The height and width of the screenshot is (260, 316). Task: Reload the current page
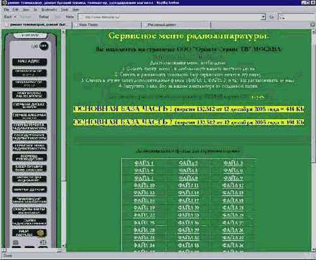tap(44, 17)
